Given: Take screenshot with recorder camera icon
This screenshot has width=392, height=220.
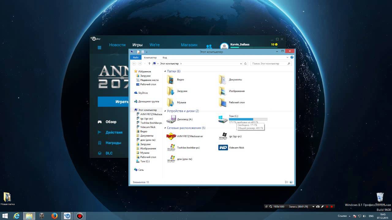Looking at the screenshot, I should coord(318,207).
